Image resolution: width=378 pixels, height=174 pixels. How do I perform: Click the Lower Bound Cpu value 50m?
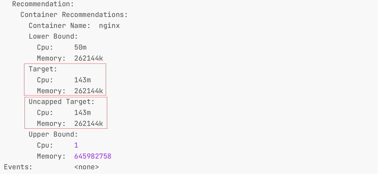point(80,47)
